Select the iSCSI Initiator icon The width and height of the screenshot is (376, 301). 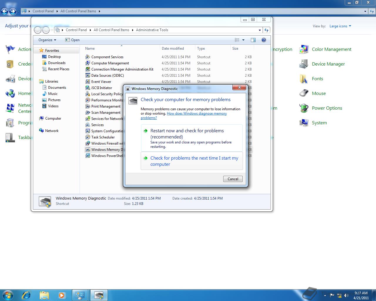(x=88, y=88)
